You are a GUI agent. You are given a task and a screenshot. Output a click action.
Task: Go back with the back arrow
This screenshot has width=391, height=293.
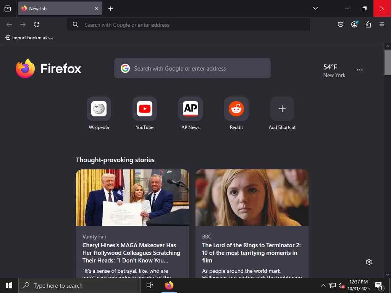9,24
